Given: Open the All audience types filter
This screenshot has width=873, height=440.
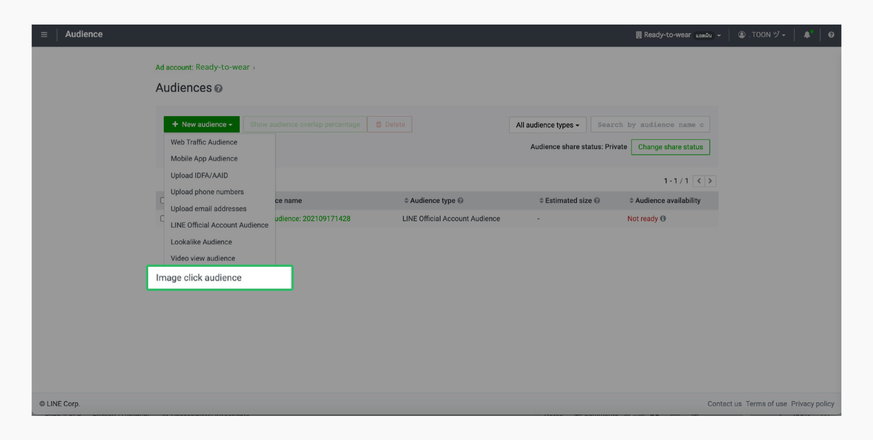Looking at the screenshot, I should [x=547, y=125].
